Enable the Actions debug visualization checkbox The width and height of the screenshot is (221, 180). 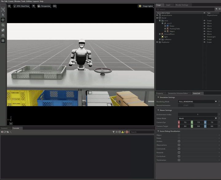tap(179, 141)
